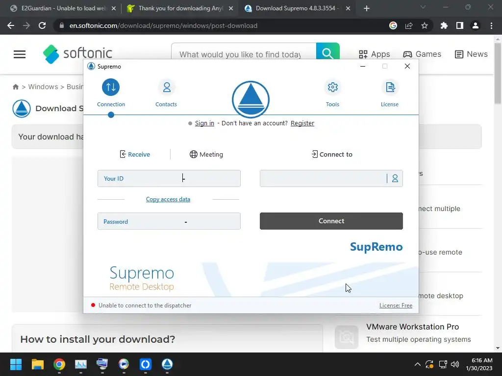The image size is (502, 376).
Task: Open Chrome from the taskbar
Action: click(59, 364)
